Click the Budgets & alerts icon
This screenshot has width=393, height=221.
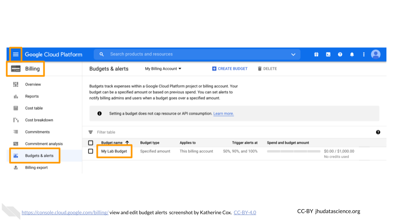(16, 156)
